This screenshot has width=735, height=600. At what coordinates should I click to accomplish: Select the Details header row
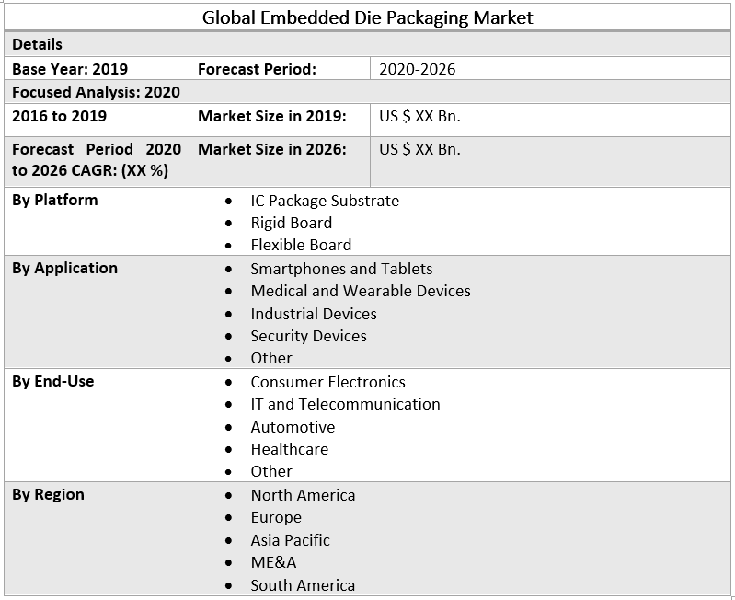38,44
